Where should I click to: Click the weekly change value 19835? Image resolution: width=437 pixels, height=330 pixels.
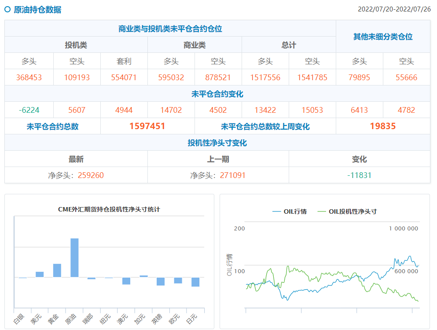(x=382, y=126)
